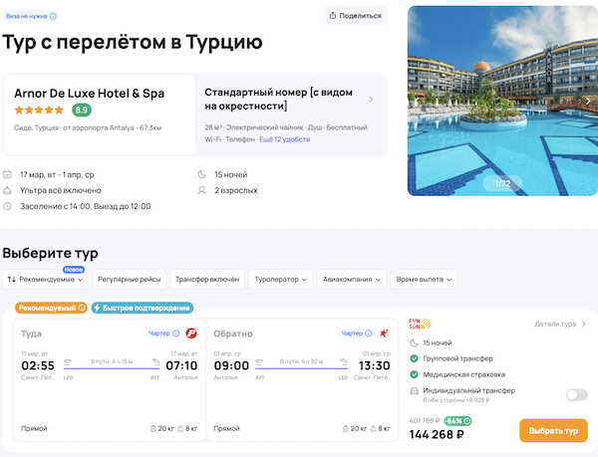Click the airline logo in the Обратно card

pyautogui.click(x=383, y=334)
